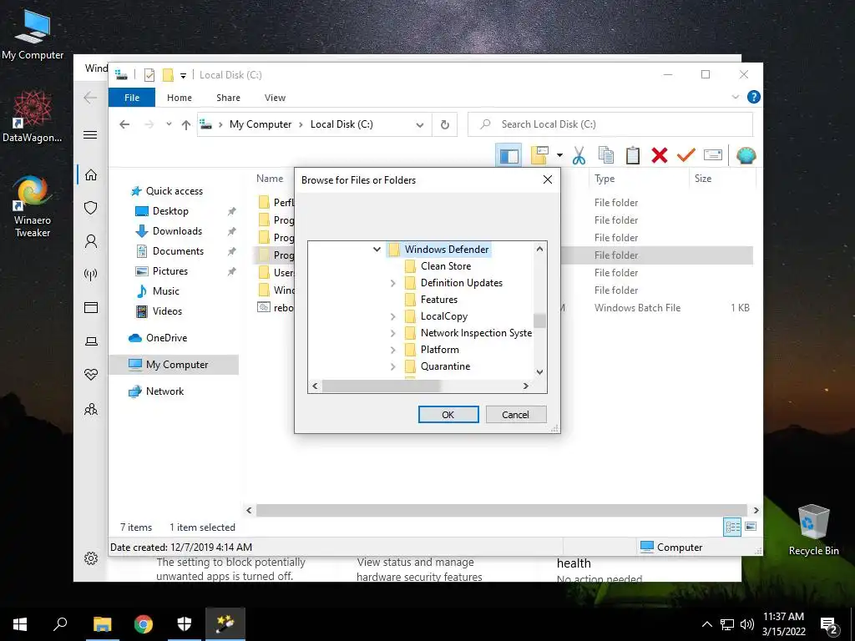Expand the ribbon chevron

pos(736,97)
